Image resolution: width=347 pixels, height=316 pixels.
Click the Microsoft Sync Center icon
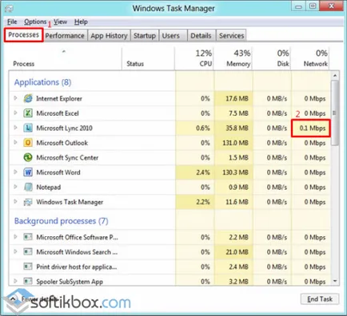(x=28, y=157)
